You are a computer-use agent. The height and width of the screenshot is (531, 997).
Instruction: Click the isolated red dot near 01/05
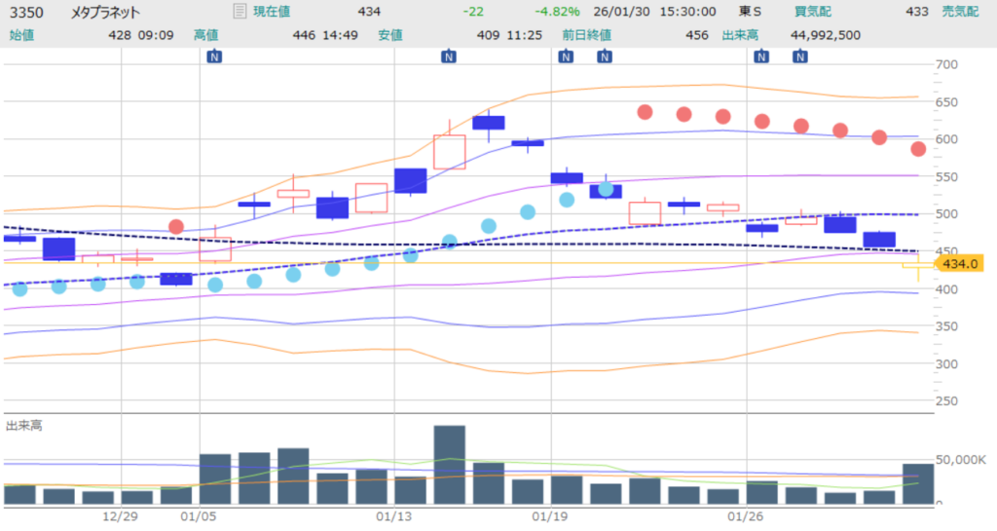(176, 227)
